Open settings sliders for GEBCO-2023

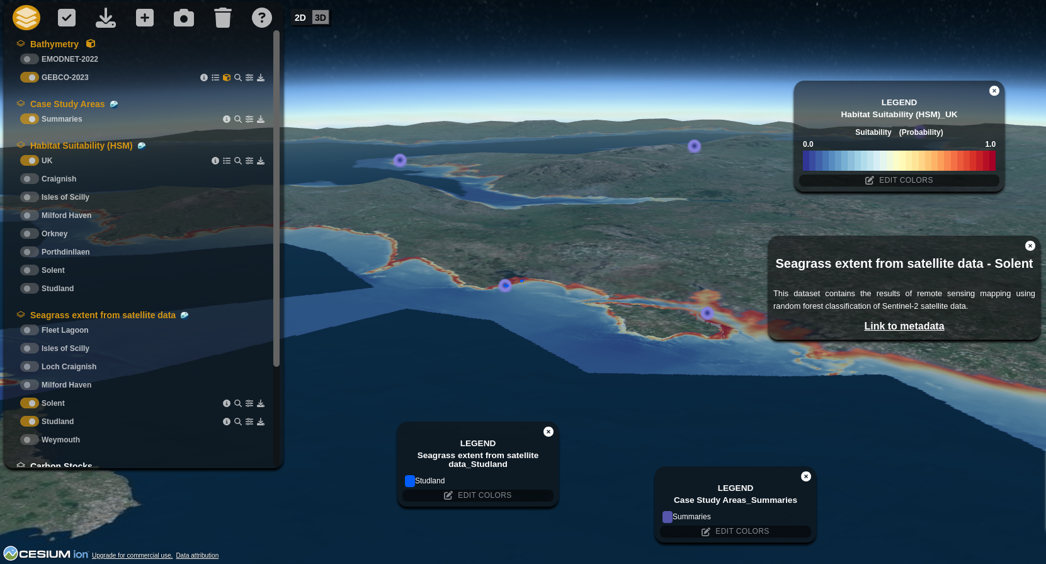249,78
